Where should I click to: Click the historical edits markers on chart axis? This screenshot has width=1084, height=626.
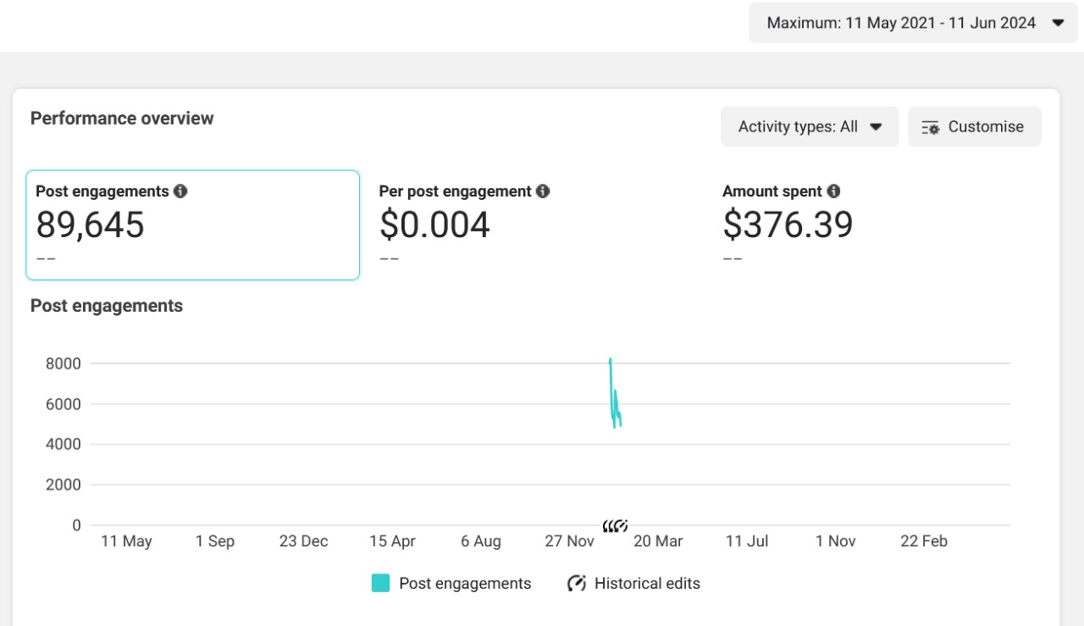pos(615,526)
